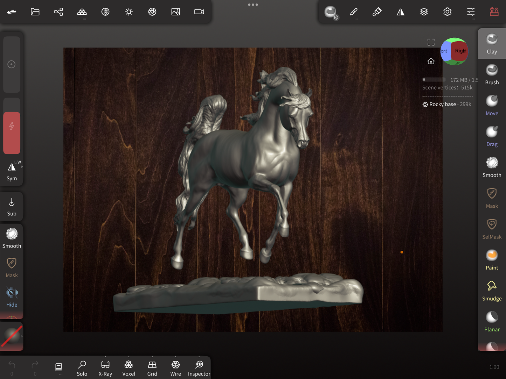Click the red intensity slider
Viewport: 506px width, 379px height.
(12, 133)
